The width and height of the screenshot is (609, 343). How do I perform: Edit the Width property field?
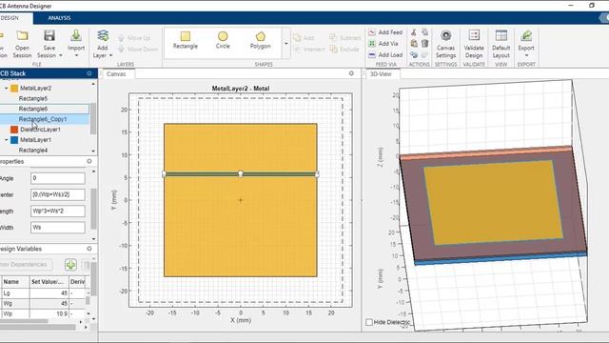(58, 228)
